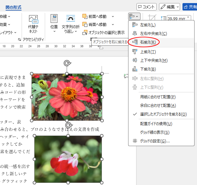
Task: Click the right indent marker on ruler
Action: (x=101, y=48)
